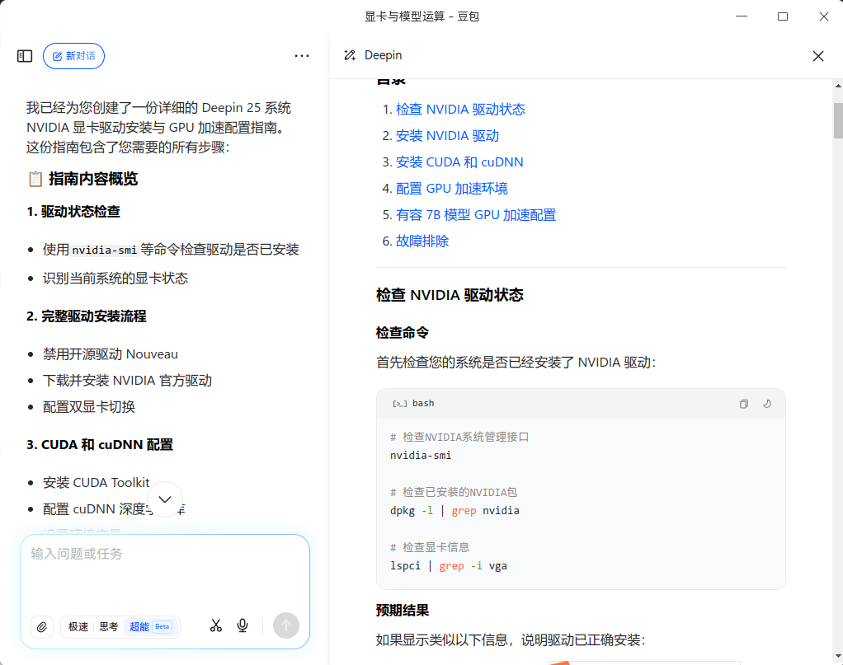
Task: Click the 预期结果 subheading
Action: 403,611
